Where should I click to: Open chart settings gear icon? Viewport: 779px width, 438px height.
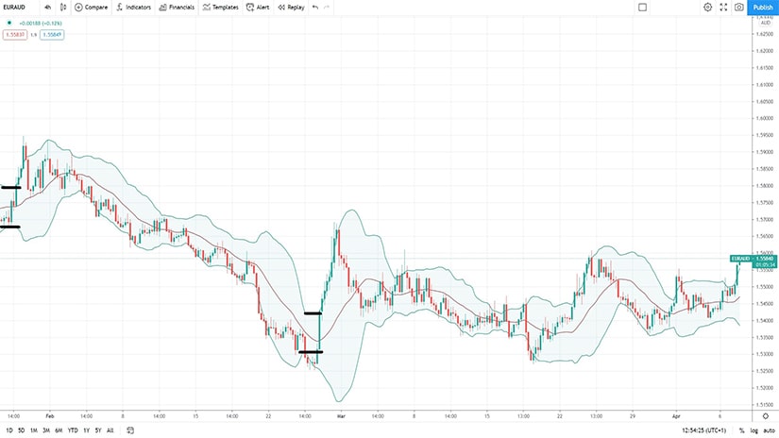[x=707, y=8]
